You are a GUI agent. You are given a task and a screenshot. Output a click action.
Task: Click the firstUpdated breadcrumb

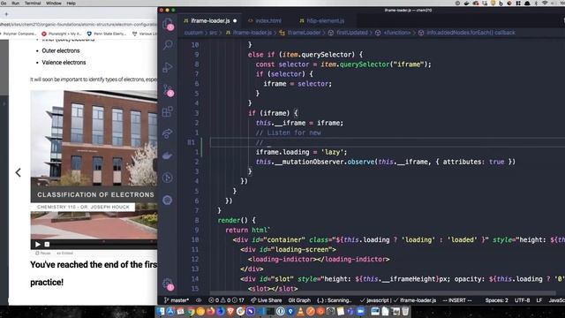coord(348,33)
